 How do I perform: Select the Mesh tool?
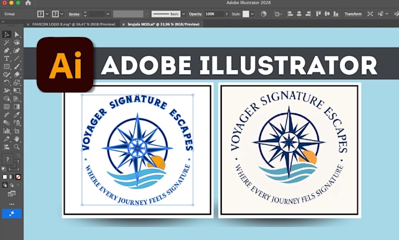(x=6, y=107)
